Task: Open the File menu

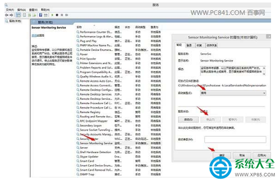Action: tap(10, 10)
